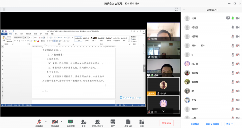Expand video options arrow beside 开启视频
242x128 pixels.
pyautogui.click(x=62, y=122)
